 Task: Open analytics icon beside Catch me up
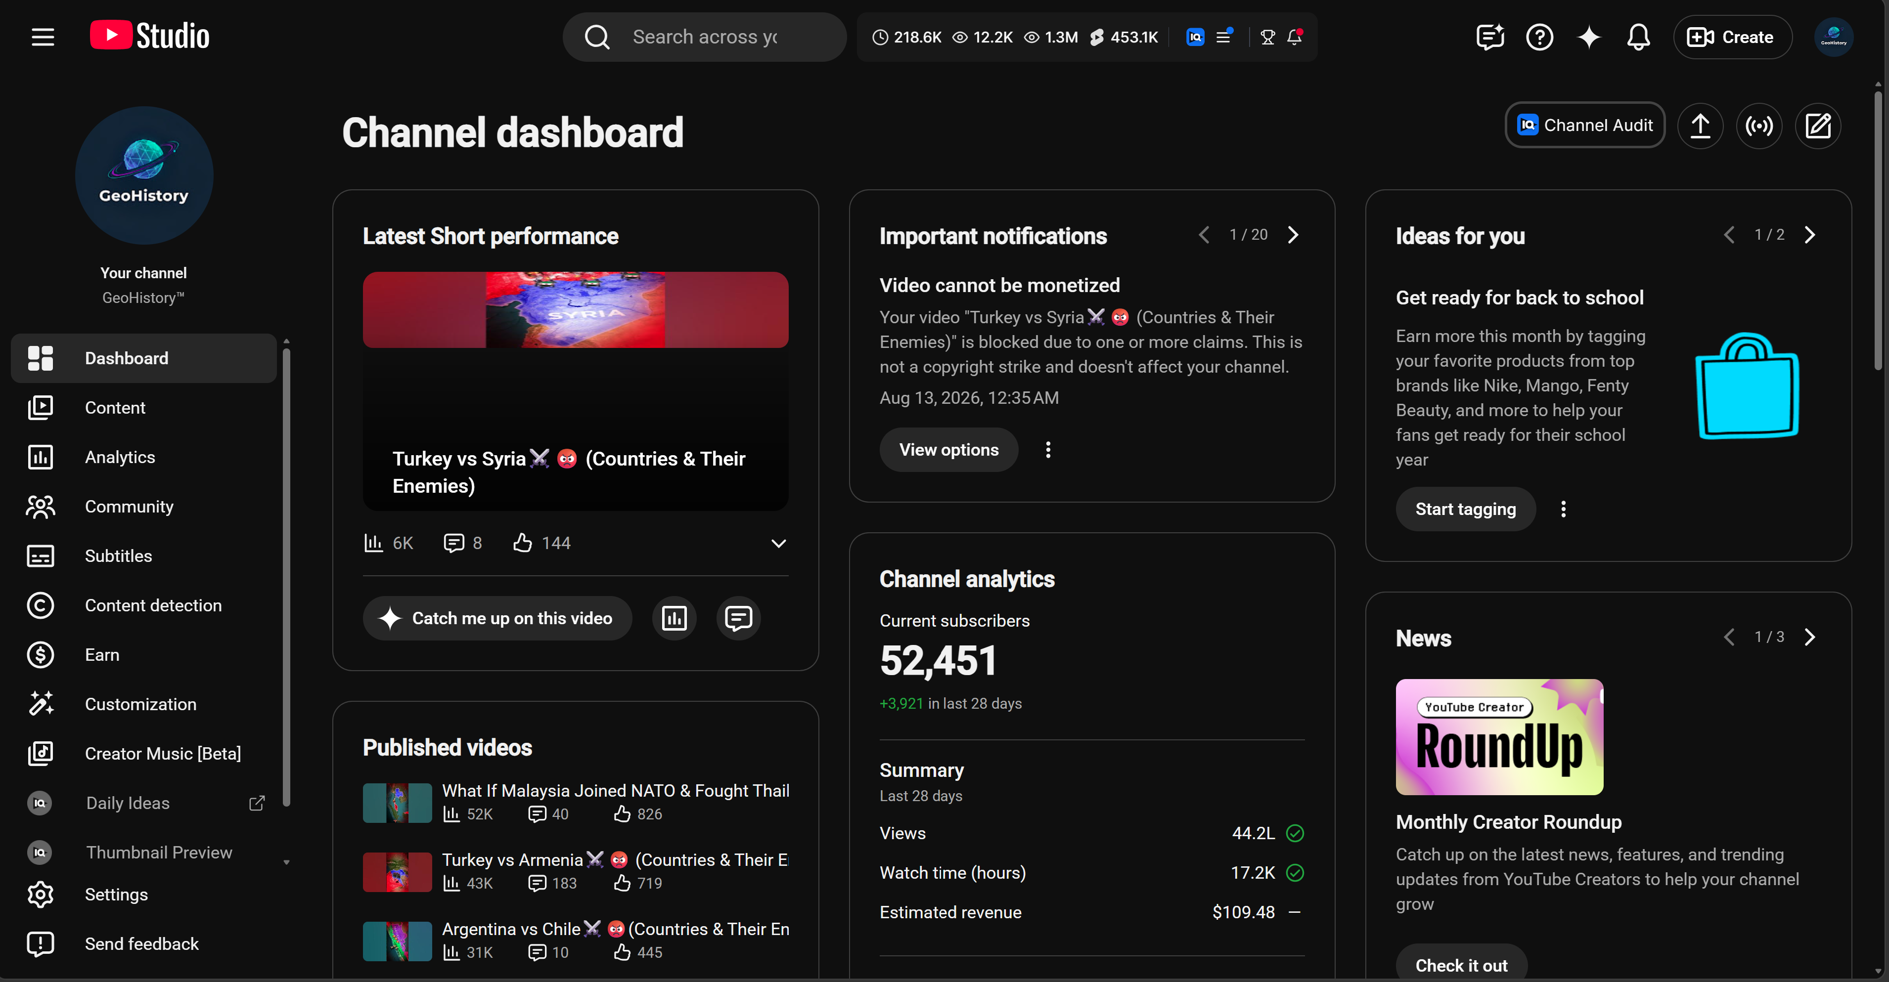pos(674,619)
